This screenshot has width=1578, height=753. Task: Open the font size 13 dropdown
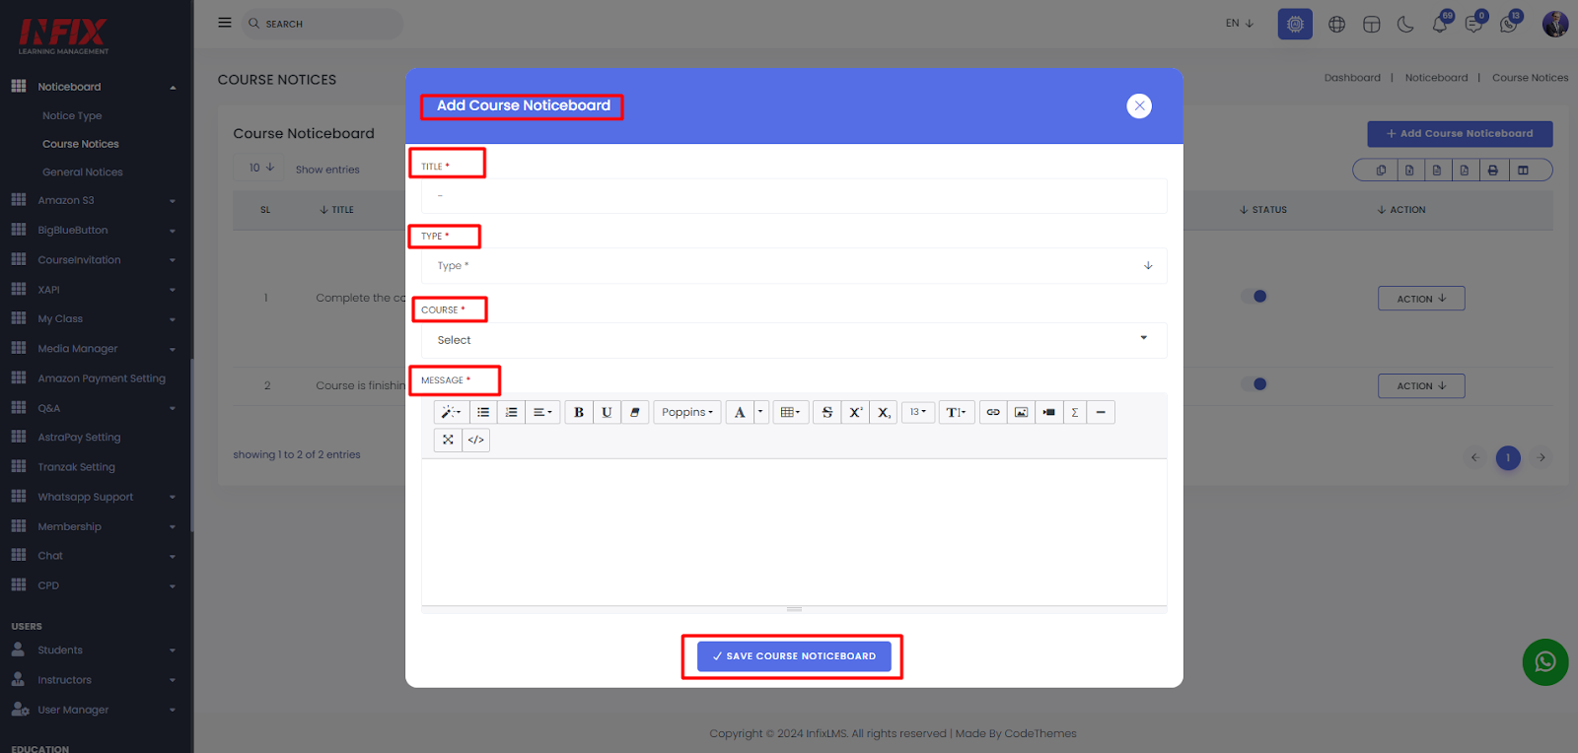(x=918, y=412)
